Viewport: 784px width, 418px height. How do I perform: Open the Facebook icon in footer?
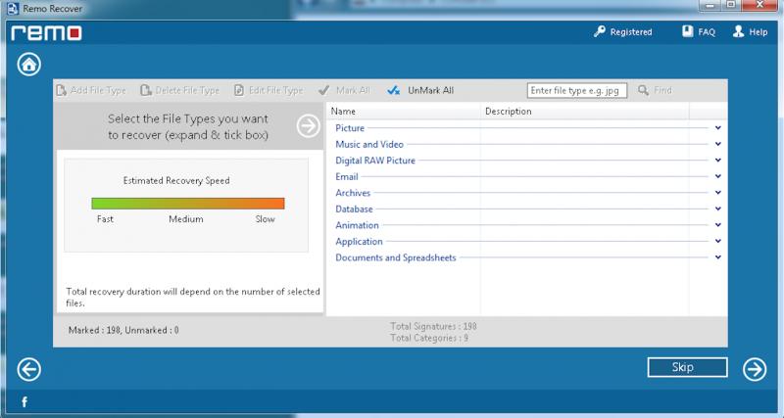point(24,402)
